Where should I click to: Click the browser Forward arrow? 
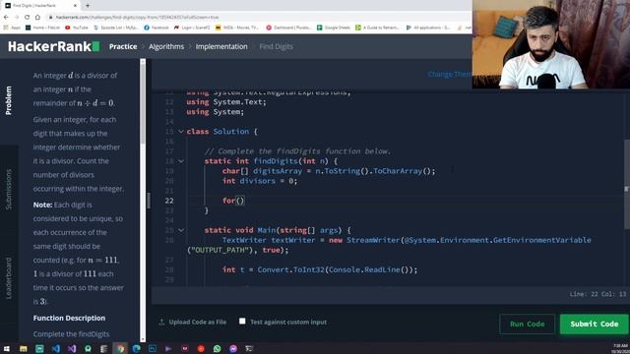[17, 18]
